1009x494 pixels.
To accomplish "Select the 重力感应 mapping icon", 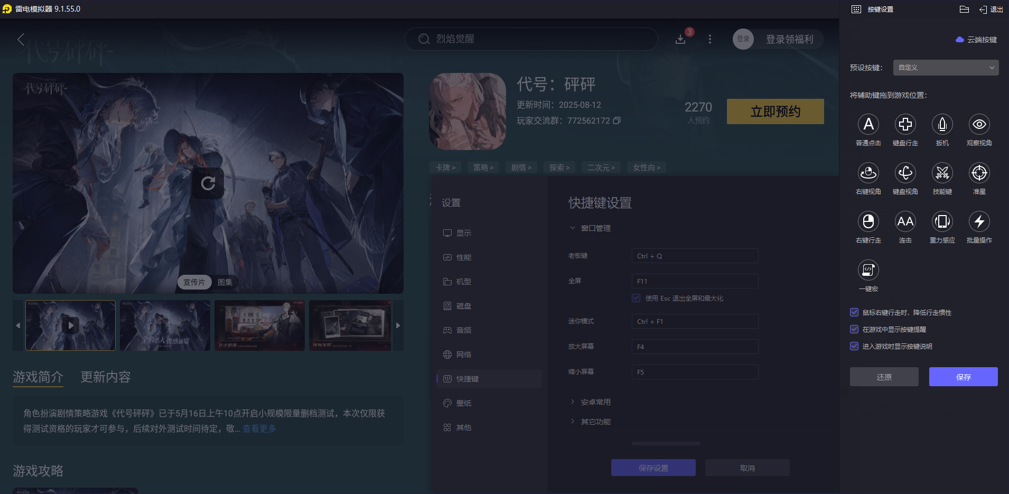I will (942, 222).
